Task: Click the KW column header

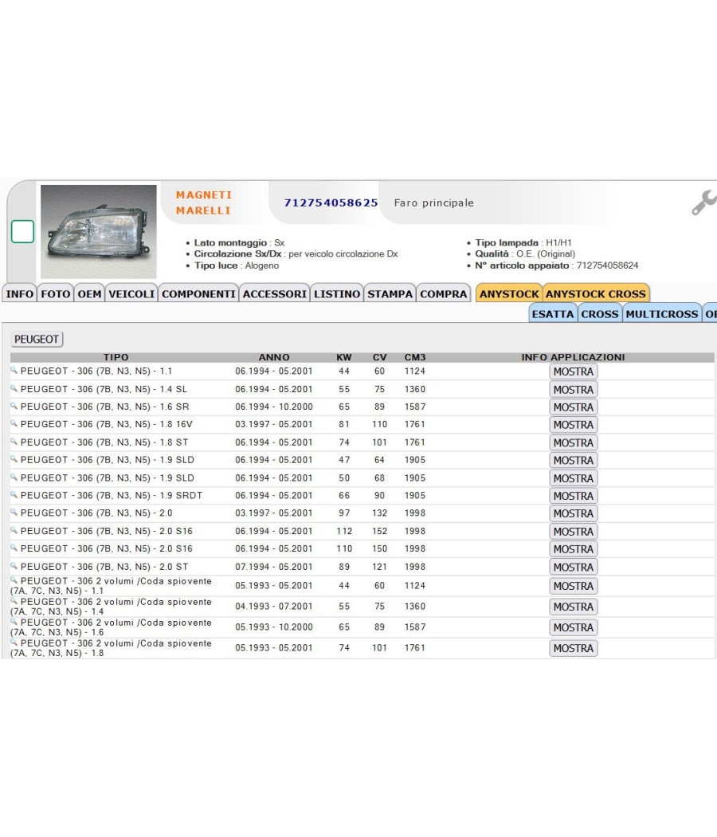Action: (344, 357)
